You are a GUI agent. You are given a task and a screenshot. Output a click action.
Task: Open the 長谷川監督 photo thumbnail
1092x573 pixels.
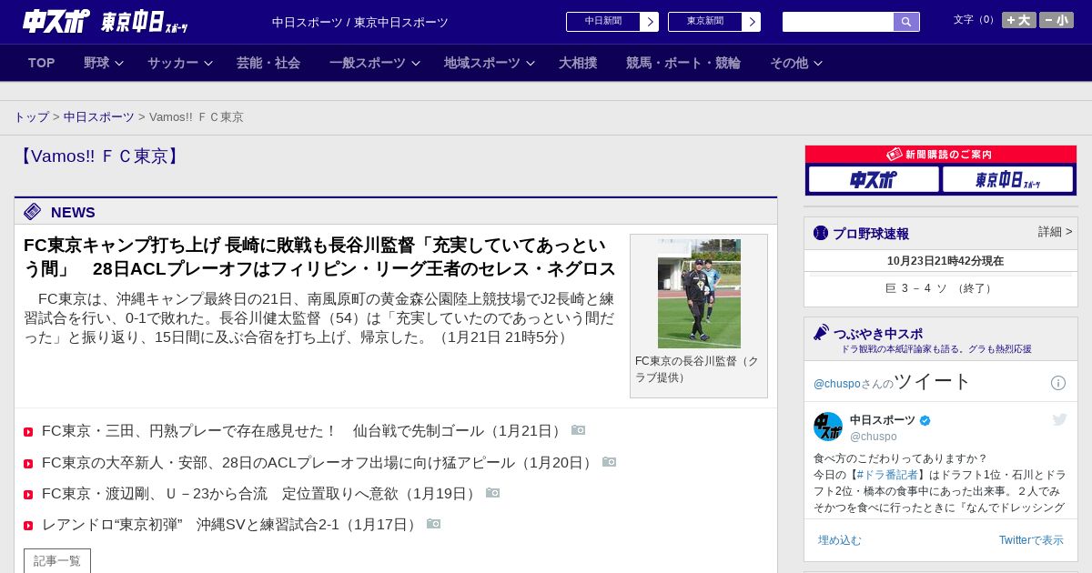coord(699,293)
